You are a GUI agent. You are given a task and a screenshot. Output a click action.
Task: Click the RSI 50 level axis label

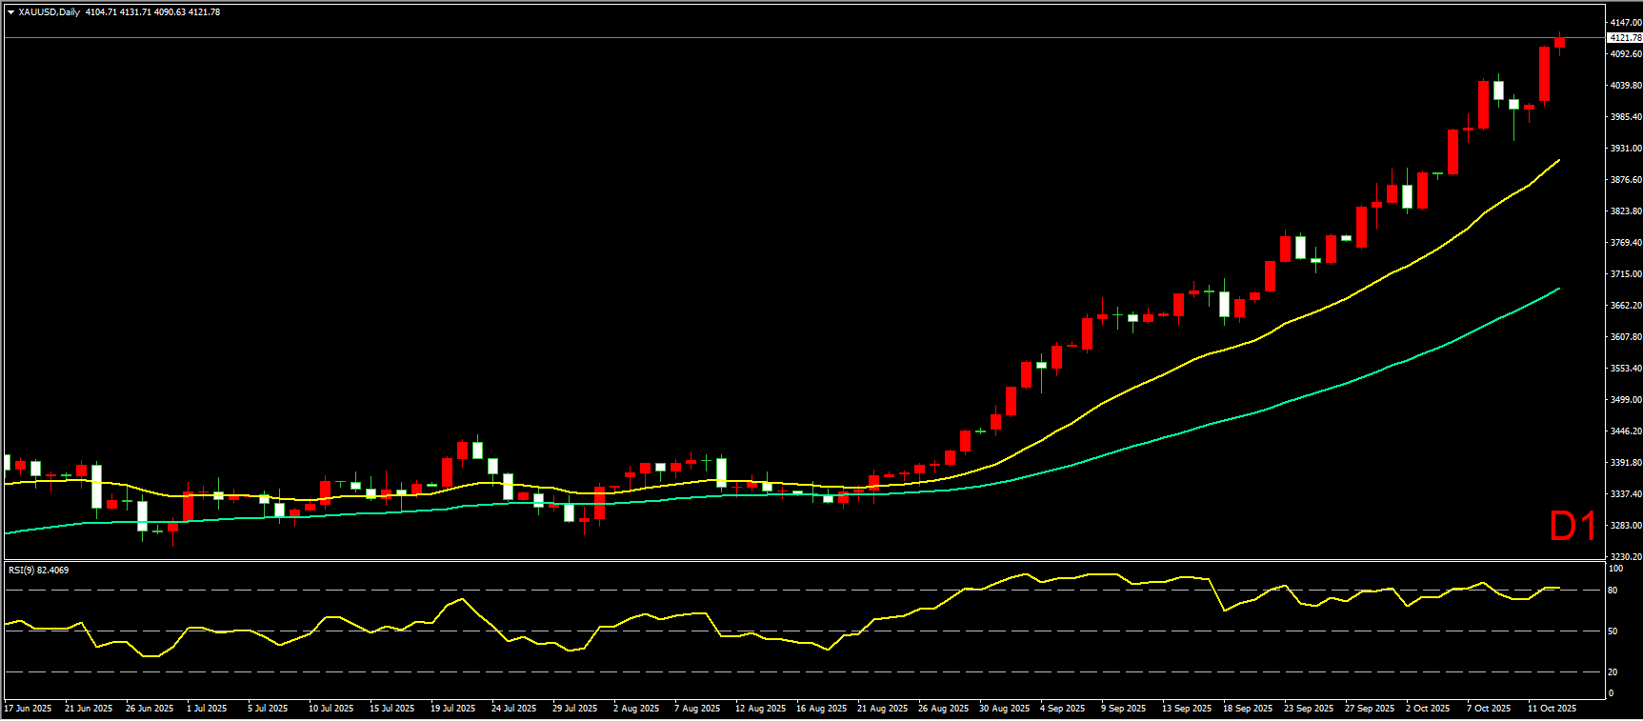1613,631
